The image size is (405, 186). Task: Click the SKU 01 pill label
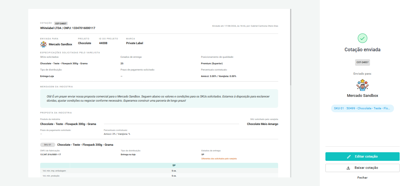click(x=48, y=145)
